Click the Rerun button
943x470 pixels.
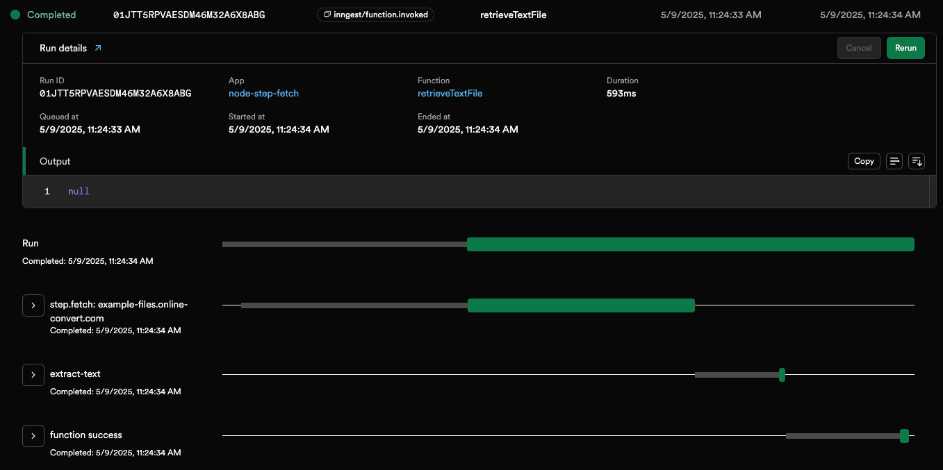tap(905, 48)
